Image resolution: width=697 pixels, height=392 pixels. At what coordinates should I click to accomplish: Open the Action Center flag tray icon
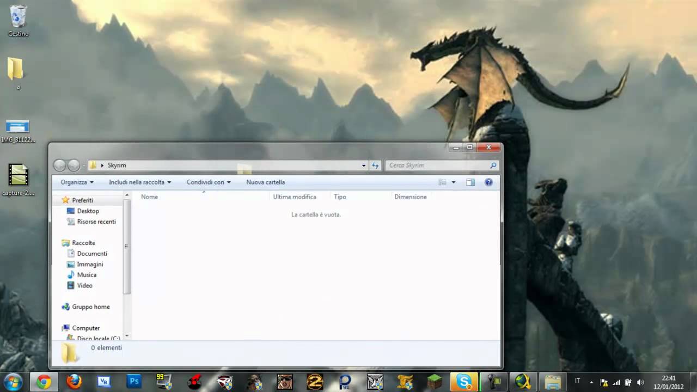pos(604,382)
